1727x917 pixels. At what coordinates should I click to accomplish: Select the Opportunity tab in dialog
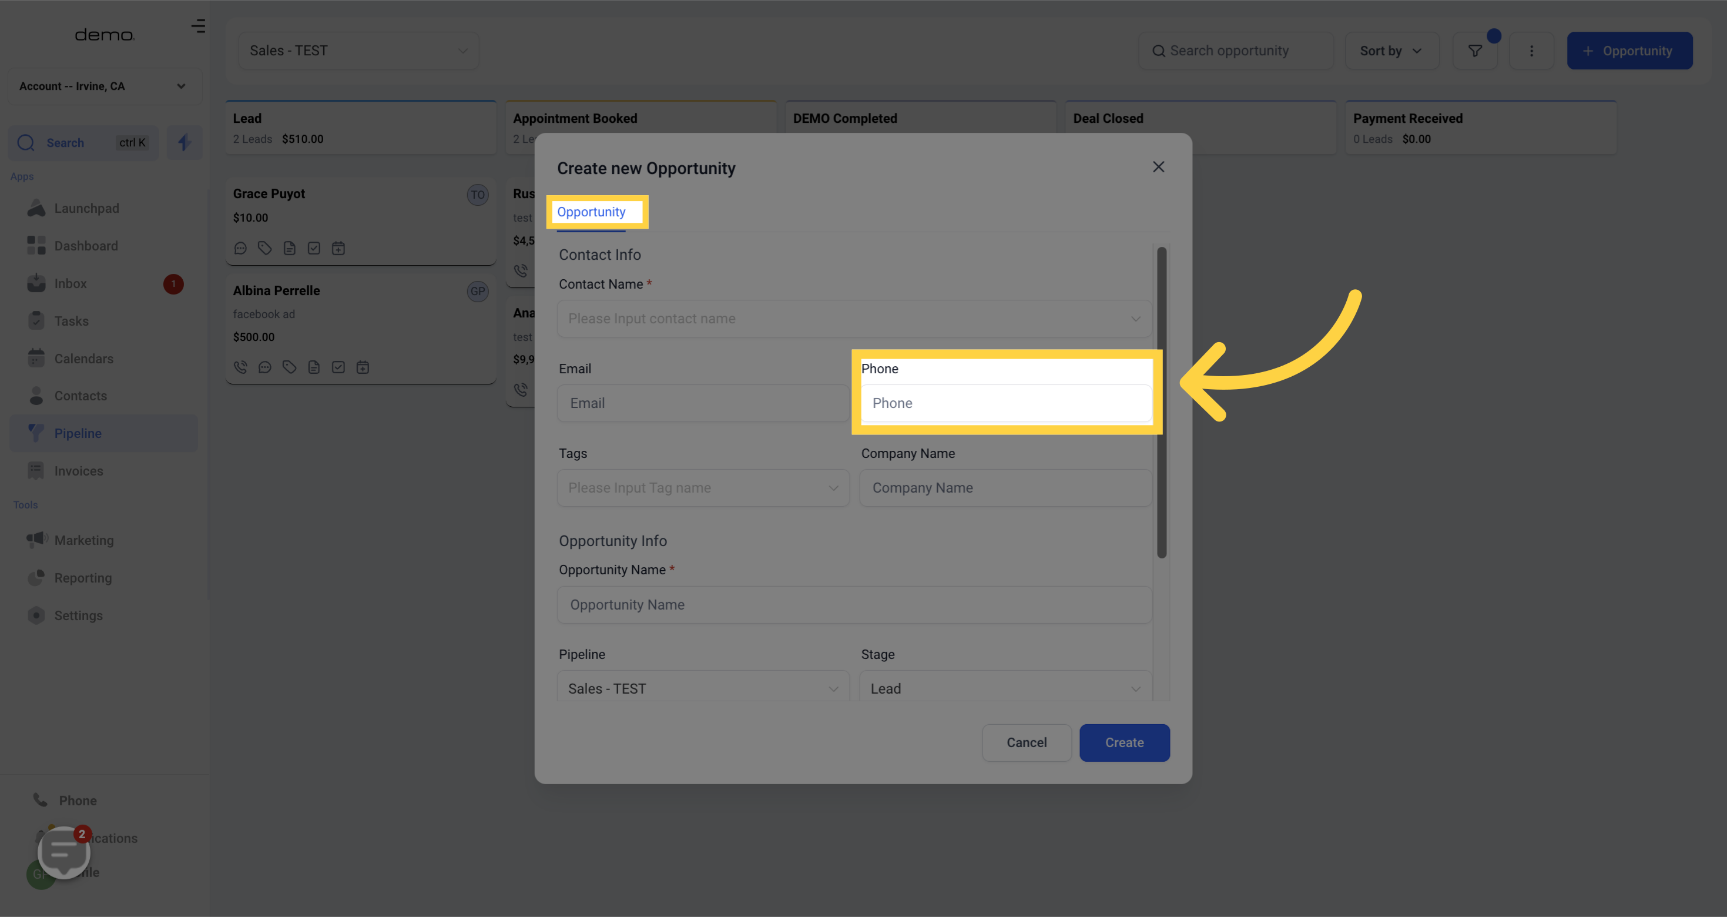coord(591,212)
